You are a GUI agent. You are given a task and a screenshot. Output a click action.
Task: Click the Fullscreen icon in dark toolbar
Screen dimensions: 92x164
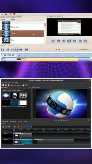(24, 85)
